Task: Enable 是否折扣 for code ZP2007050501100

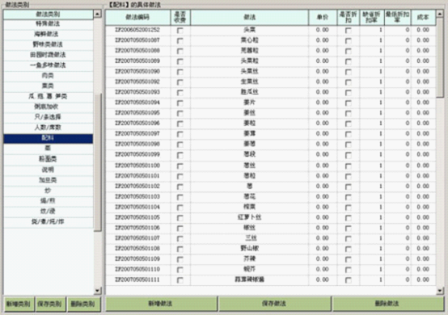Action: pyautogui.click(x=348, y=166)
